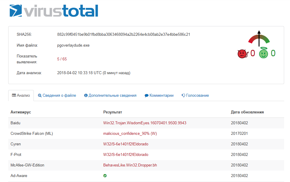Viewport: 290px width, 182px height.
Task: Switch to the Дополнительные сведения tab
Action: point(110,96)
